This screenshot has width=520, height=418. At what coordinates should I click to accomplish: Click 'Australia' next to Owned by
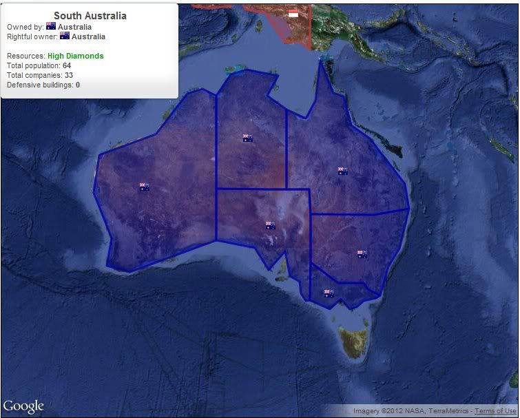tap(74, 27)
